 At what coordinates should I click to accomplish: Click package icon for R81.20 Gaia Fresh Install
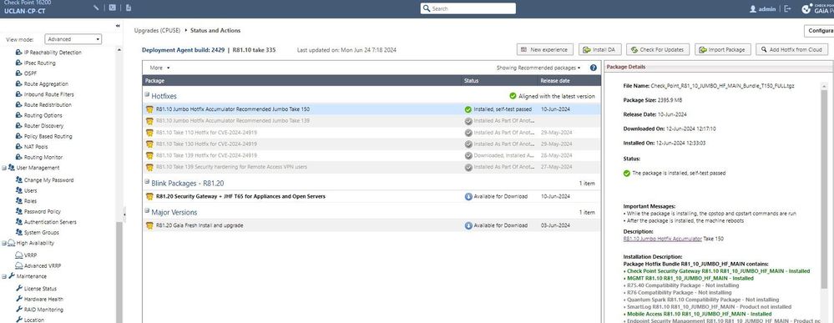[150, 225]
